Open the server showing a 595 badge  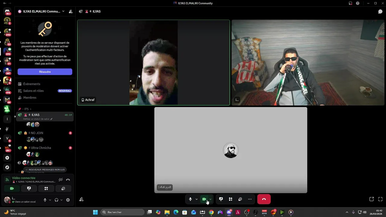7,51
